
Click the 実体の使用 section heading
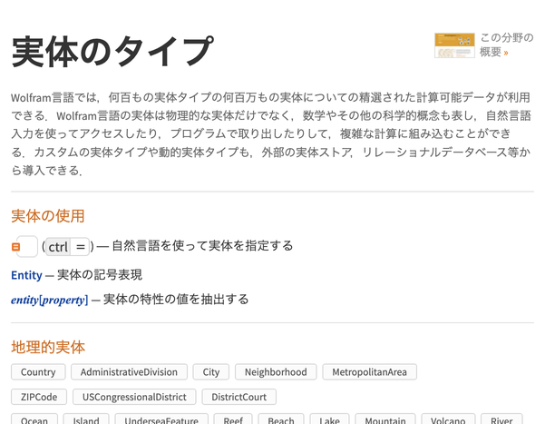tap(48, 216)
